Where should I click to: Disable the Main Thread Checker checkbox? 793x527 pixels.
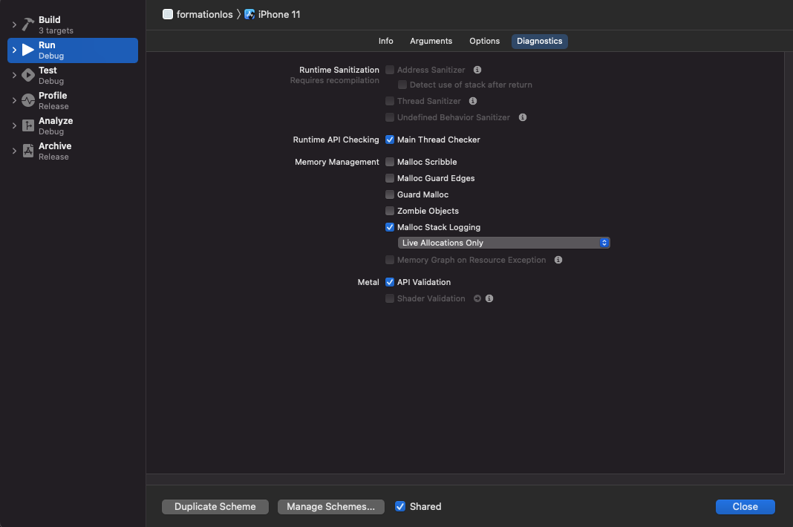tap(390, 140)
